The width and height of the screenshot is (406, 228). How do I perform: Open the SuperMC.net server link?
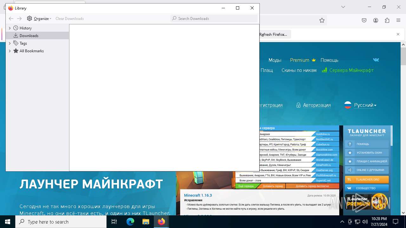point(323,180)
